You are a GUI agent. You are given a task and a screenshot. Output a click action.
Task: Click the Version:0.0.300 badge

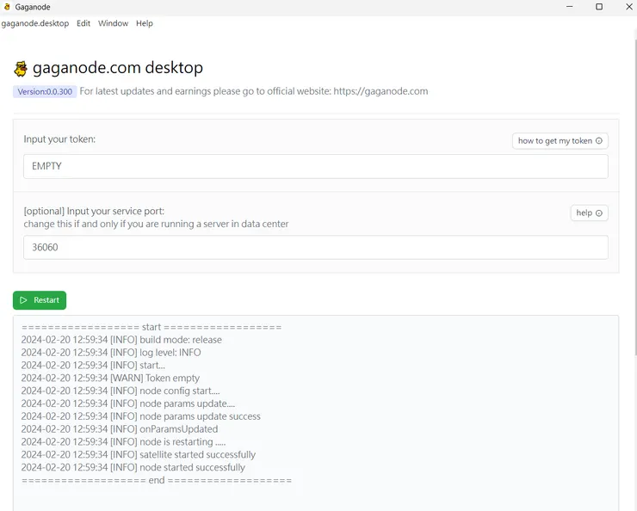pyautogui.click(x=45, y=91)
